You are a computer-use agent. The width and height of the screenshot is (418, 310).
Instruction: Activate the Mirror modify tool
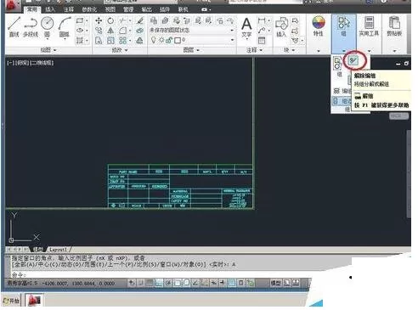pos(110,31)
